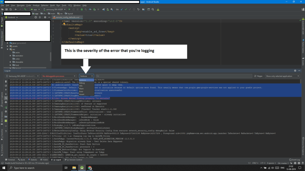The width and height of the screenshot is (305, 171).
Task: Build the project using the hammer icon
Action: (25, 9)
